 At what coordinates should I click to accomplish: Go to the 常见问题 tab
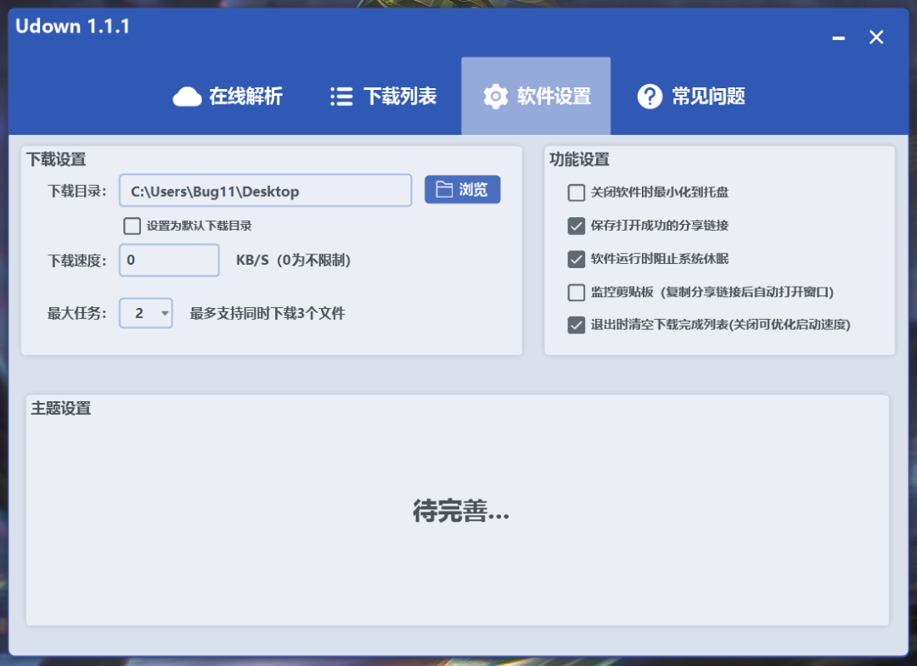pyautogui.click(x=691, y=97)
